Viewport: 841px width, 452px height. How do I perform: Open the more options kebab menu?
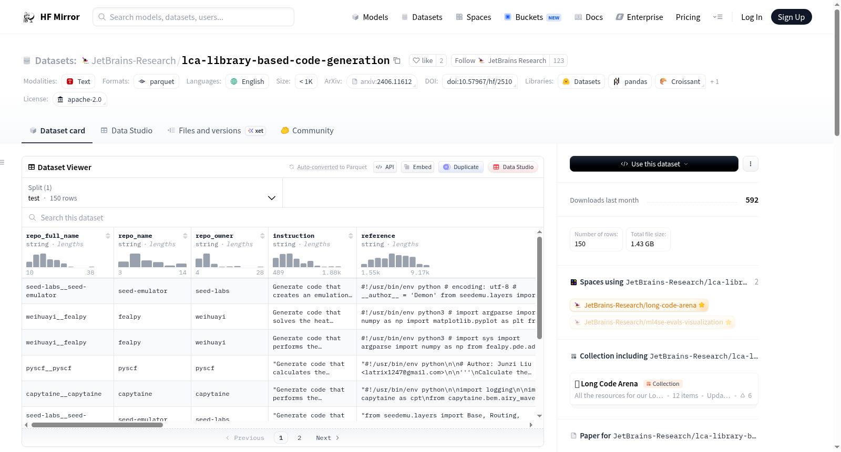[x=750, y=164]
